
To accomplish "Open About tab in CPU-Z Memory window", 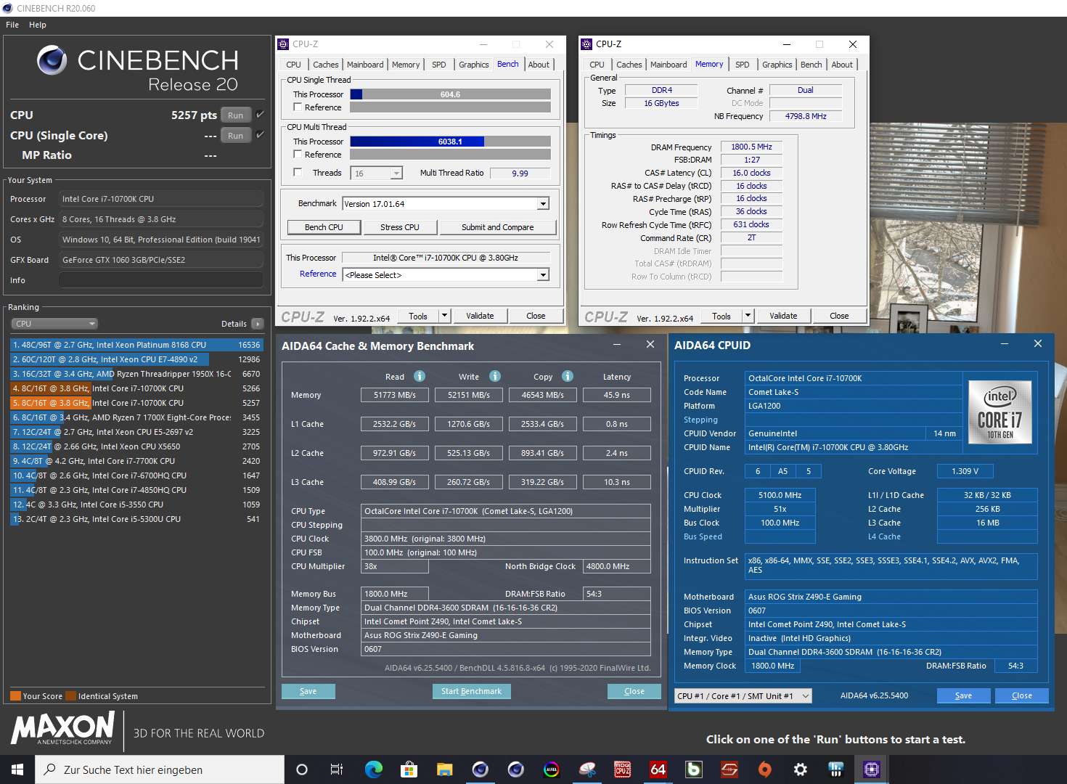I will [x=842, y=65].
